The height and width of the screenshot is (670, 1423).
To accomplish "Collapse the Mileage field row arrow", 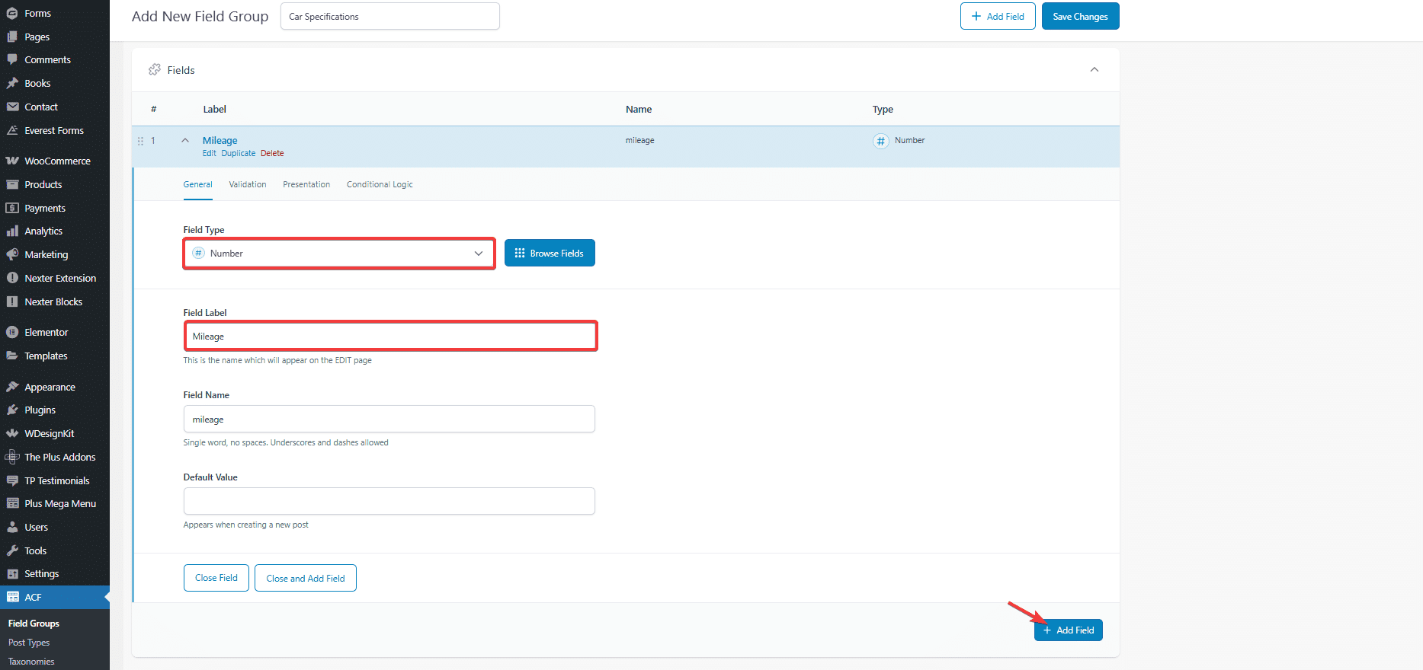I will pos(185,140).
